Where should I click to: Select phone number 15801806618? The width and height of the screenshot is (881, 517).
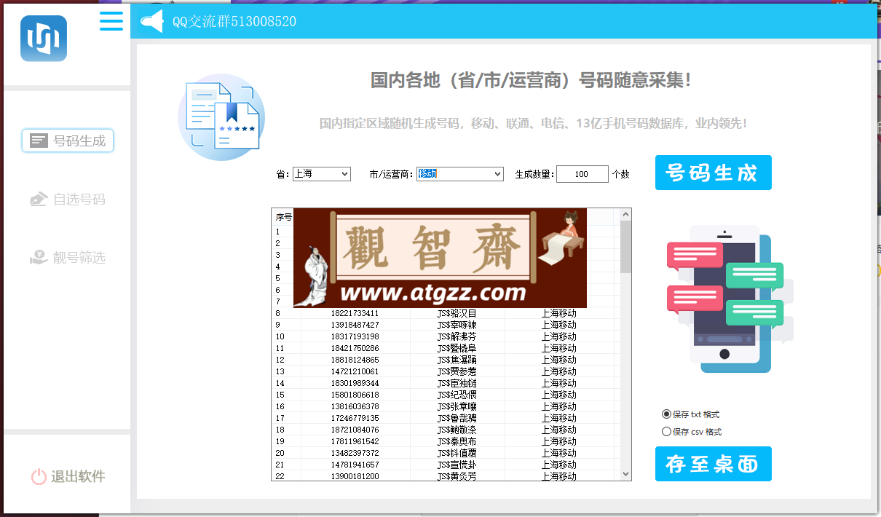click(355, 395)
